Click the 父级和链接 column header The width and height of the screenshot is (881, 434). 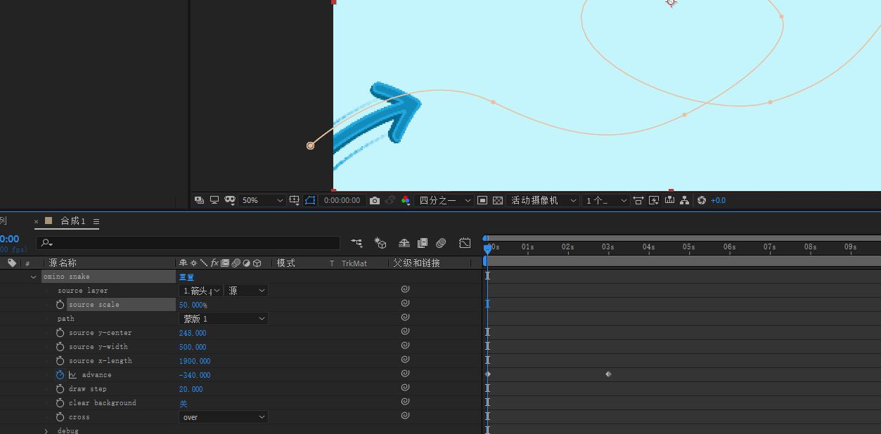417,263
